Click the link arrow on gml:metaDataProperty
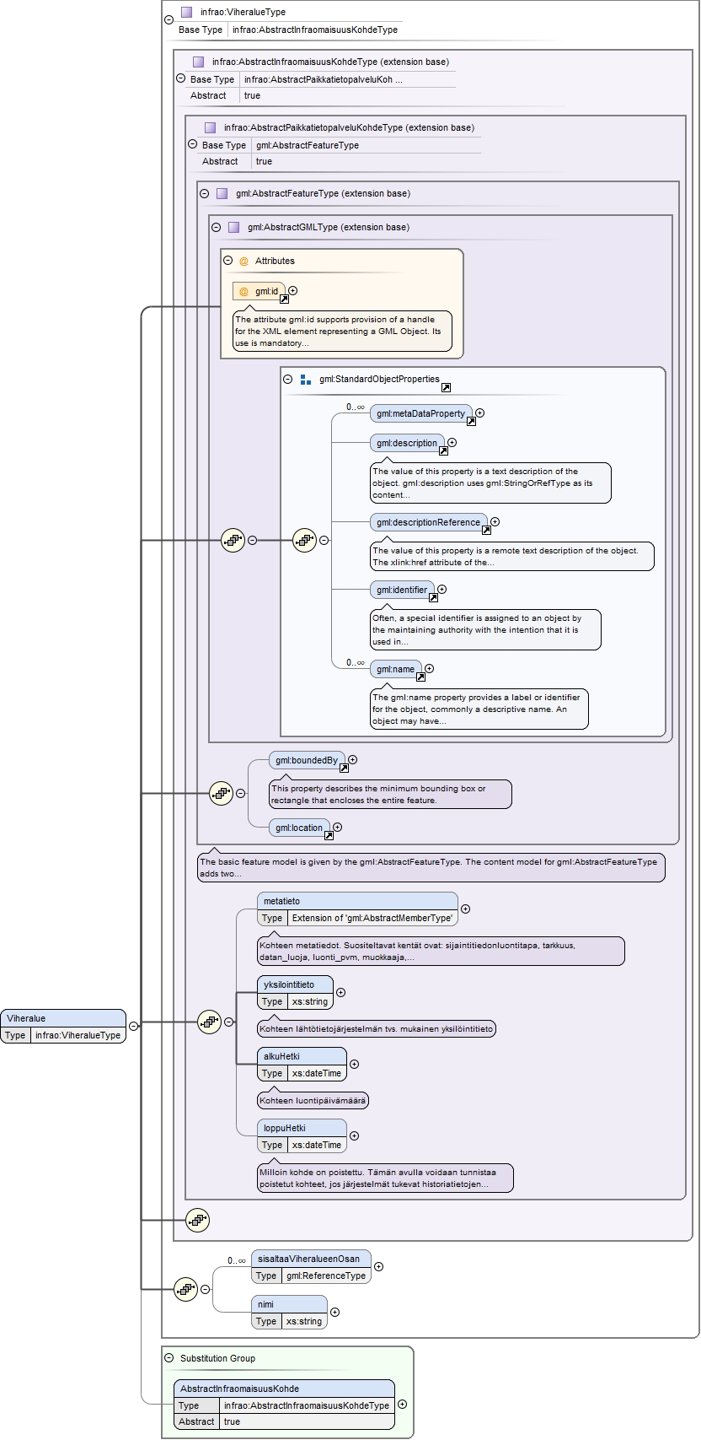The width and height of the screenshot is (701, 1440). pyautogui.click(x=472, y=422)
